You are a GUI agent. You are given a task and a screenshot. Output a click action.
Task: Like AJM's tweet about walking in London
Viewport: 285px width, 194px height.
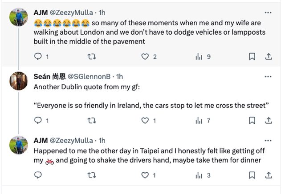[x=145, y=56]
